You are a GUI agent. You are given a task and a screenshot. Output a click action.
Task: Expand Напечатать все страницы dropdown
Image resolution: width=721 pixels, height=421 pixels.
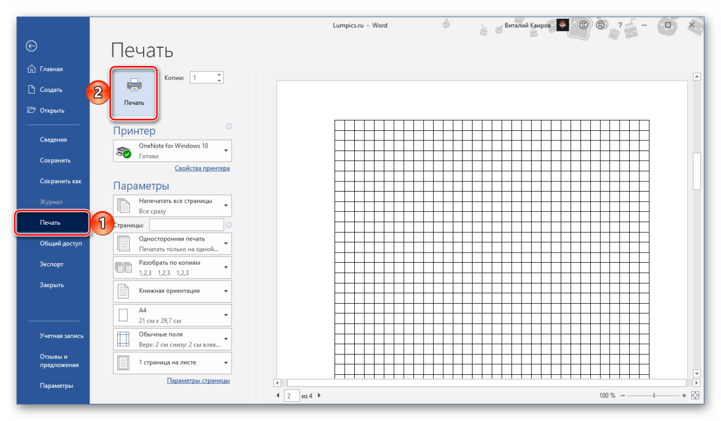[x=172, y=206]
